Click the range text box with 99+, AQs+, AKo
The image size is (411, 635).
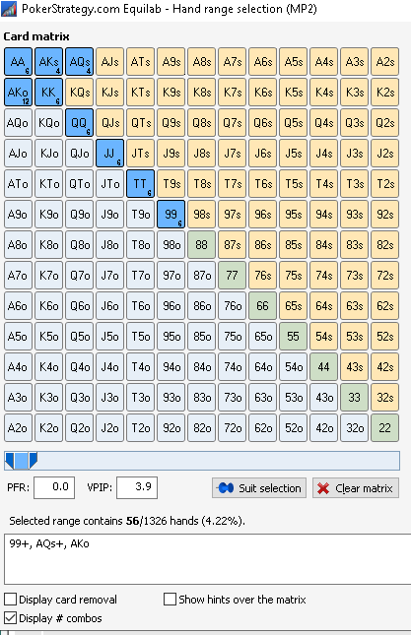click(208, 559)
